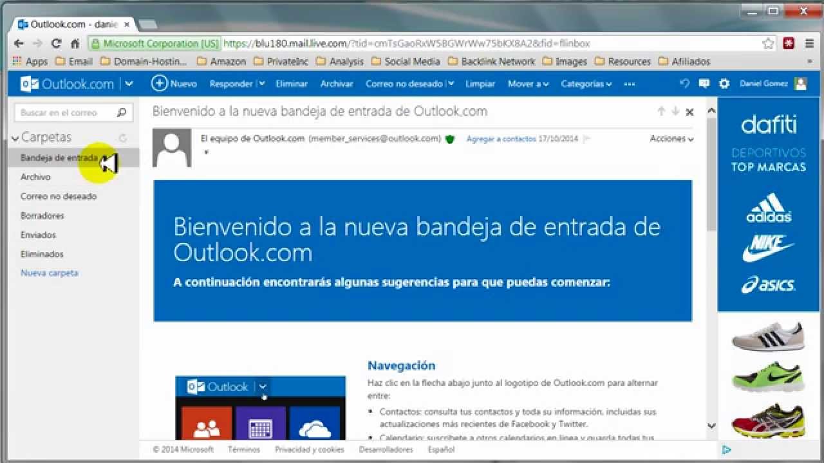Screen dimensions: 824x463
Task: Click Español language link
Action: [441, 449]
